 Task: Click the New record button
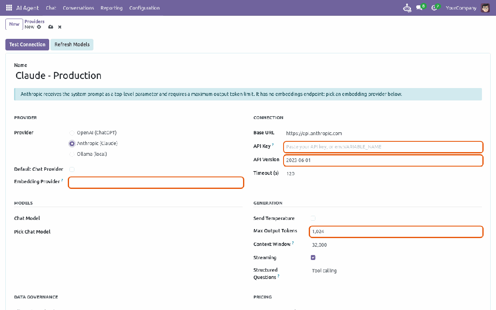tap(14, 24)
